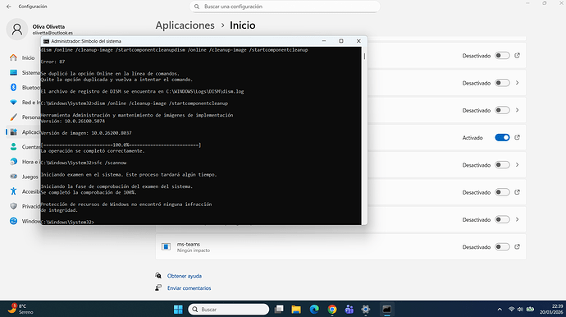Click the DISM log path line

(142, 91)
